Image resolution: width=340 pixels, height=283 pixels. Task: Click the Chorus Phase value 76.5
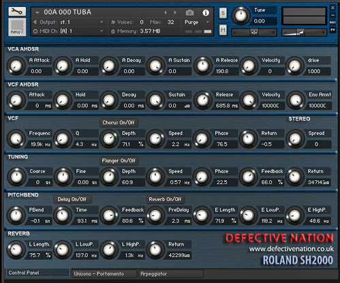[225, 145]
